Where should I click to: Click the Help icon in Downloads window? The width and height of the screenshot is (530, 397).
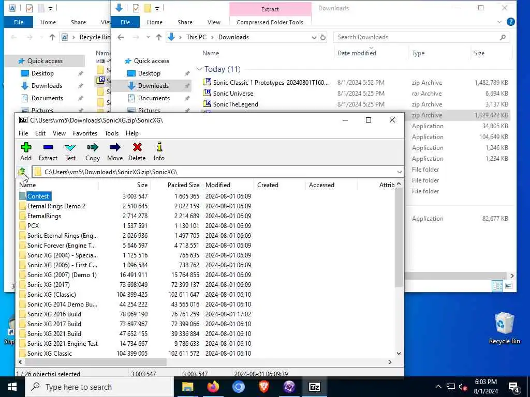tap(510, 22)
